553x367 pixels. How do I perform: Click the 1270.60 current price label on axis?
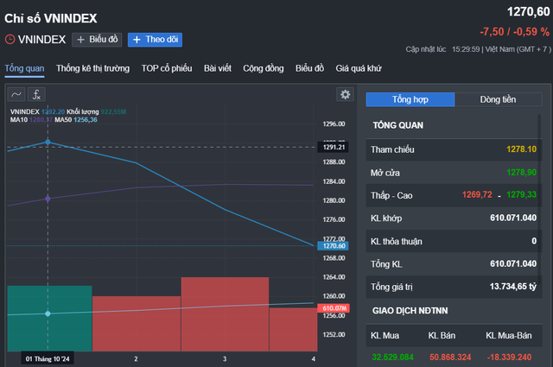(334, 246)
